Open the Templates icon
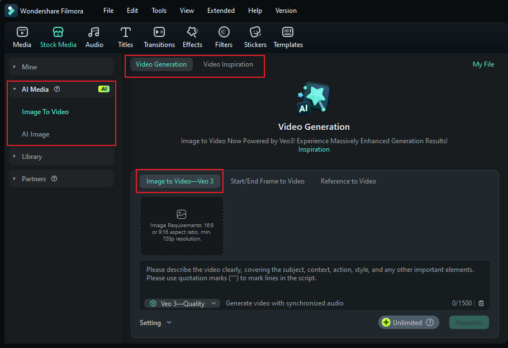Screen dimensions: 508x348 288,32
